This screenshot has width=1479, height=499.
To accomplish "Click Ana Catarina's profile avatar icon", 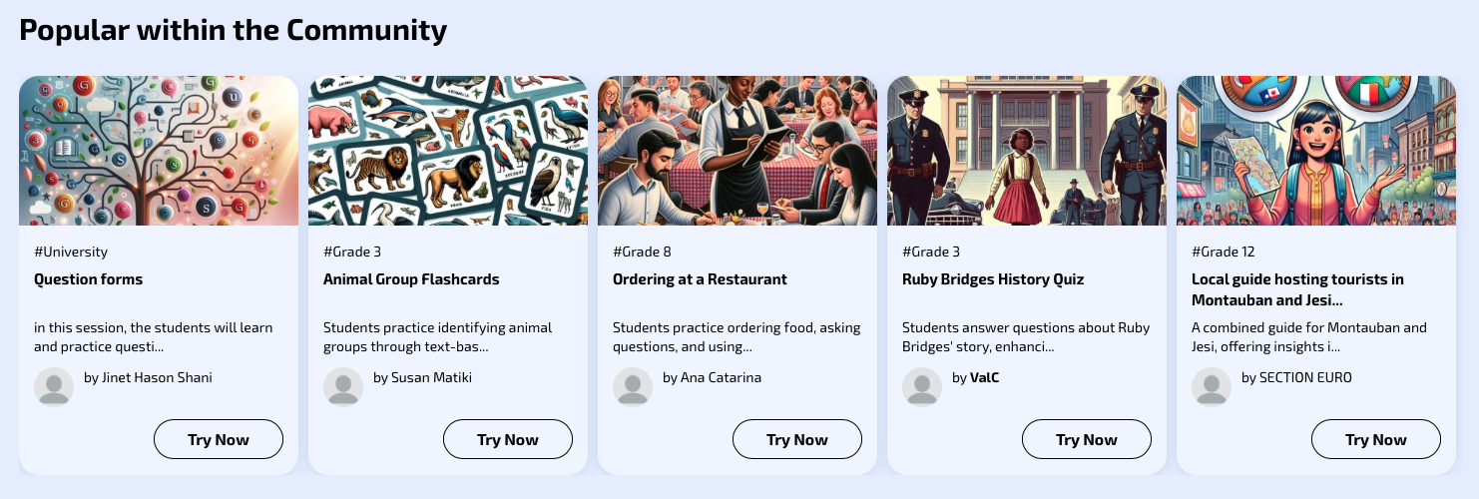I will 633,387.
